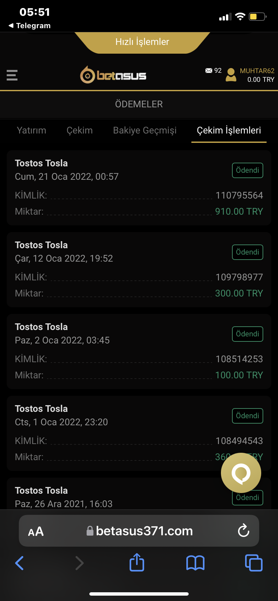Open messages envelope icon

[x=209, y=71]
